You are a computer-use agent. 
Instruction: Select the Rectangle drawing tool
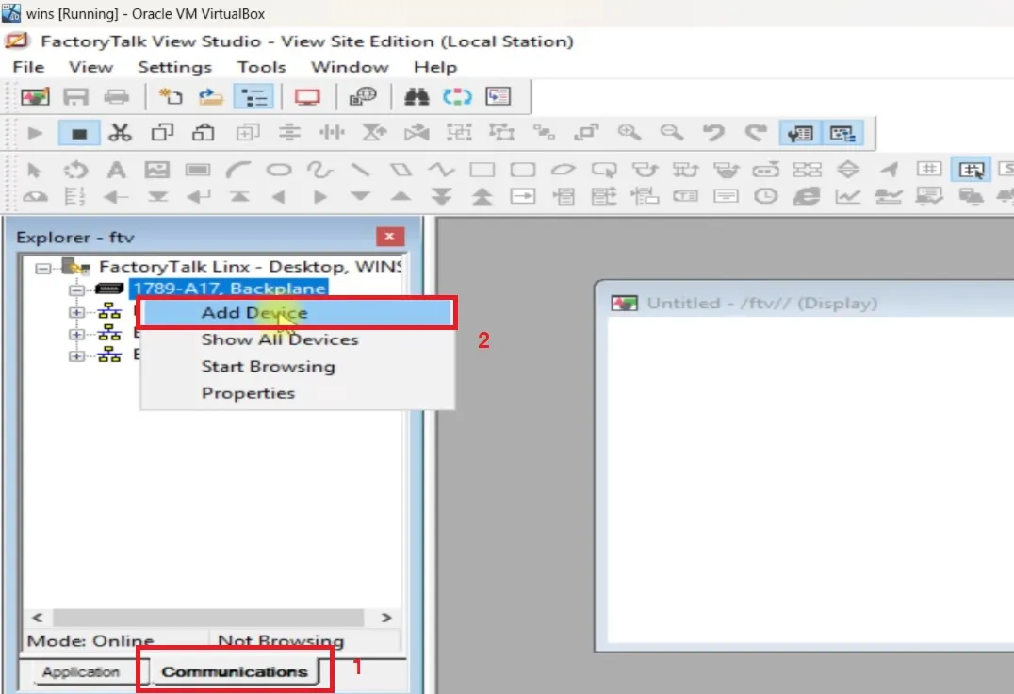pyautogui.click(x=481, y=170)
